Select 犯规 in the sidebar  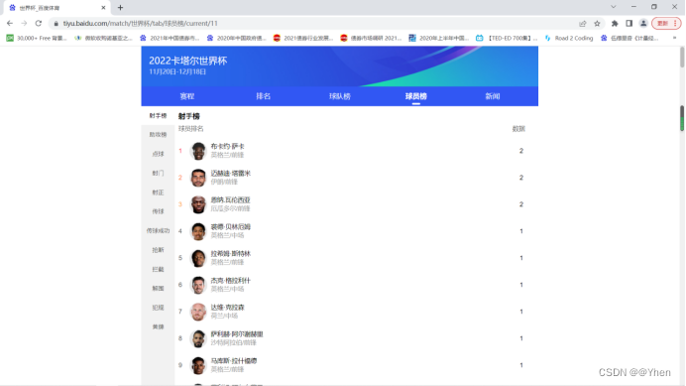158,308
